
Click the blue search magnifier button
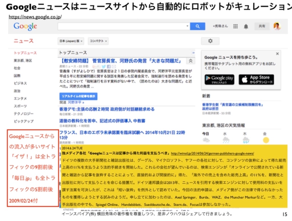198,26
